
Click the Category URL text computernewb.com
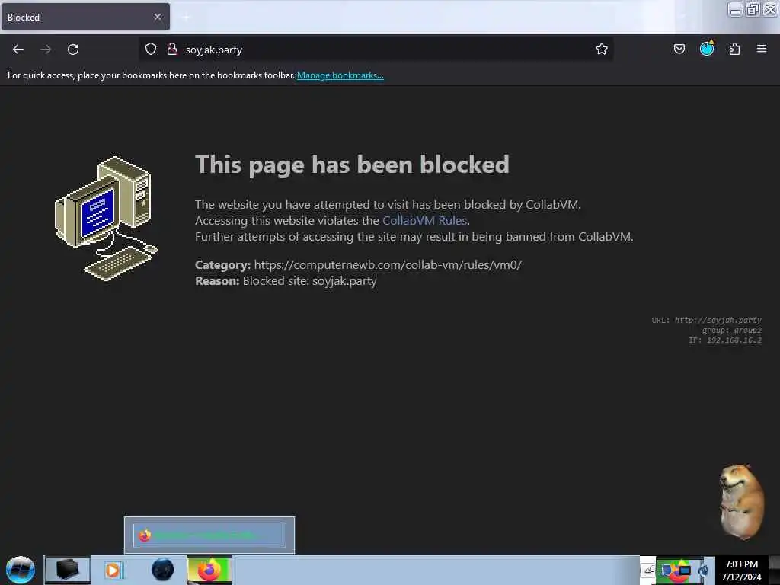pyautogui.click(x=388, y=264)
